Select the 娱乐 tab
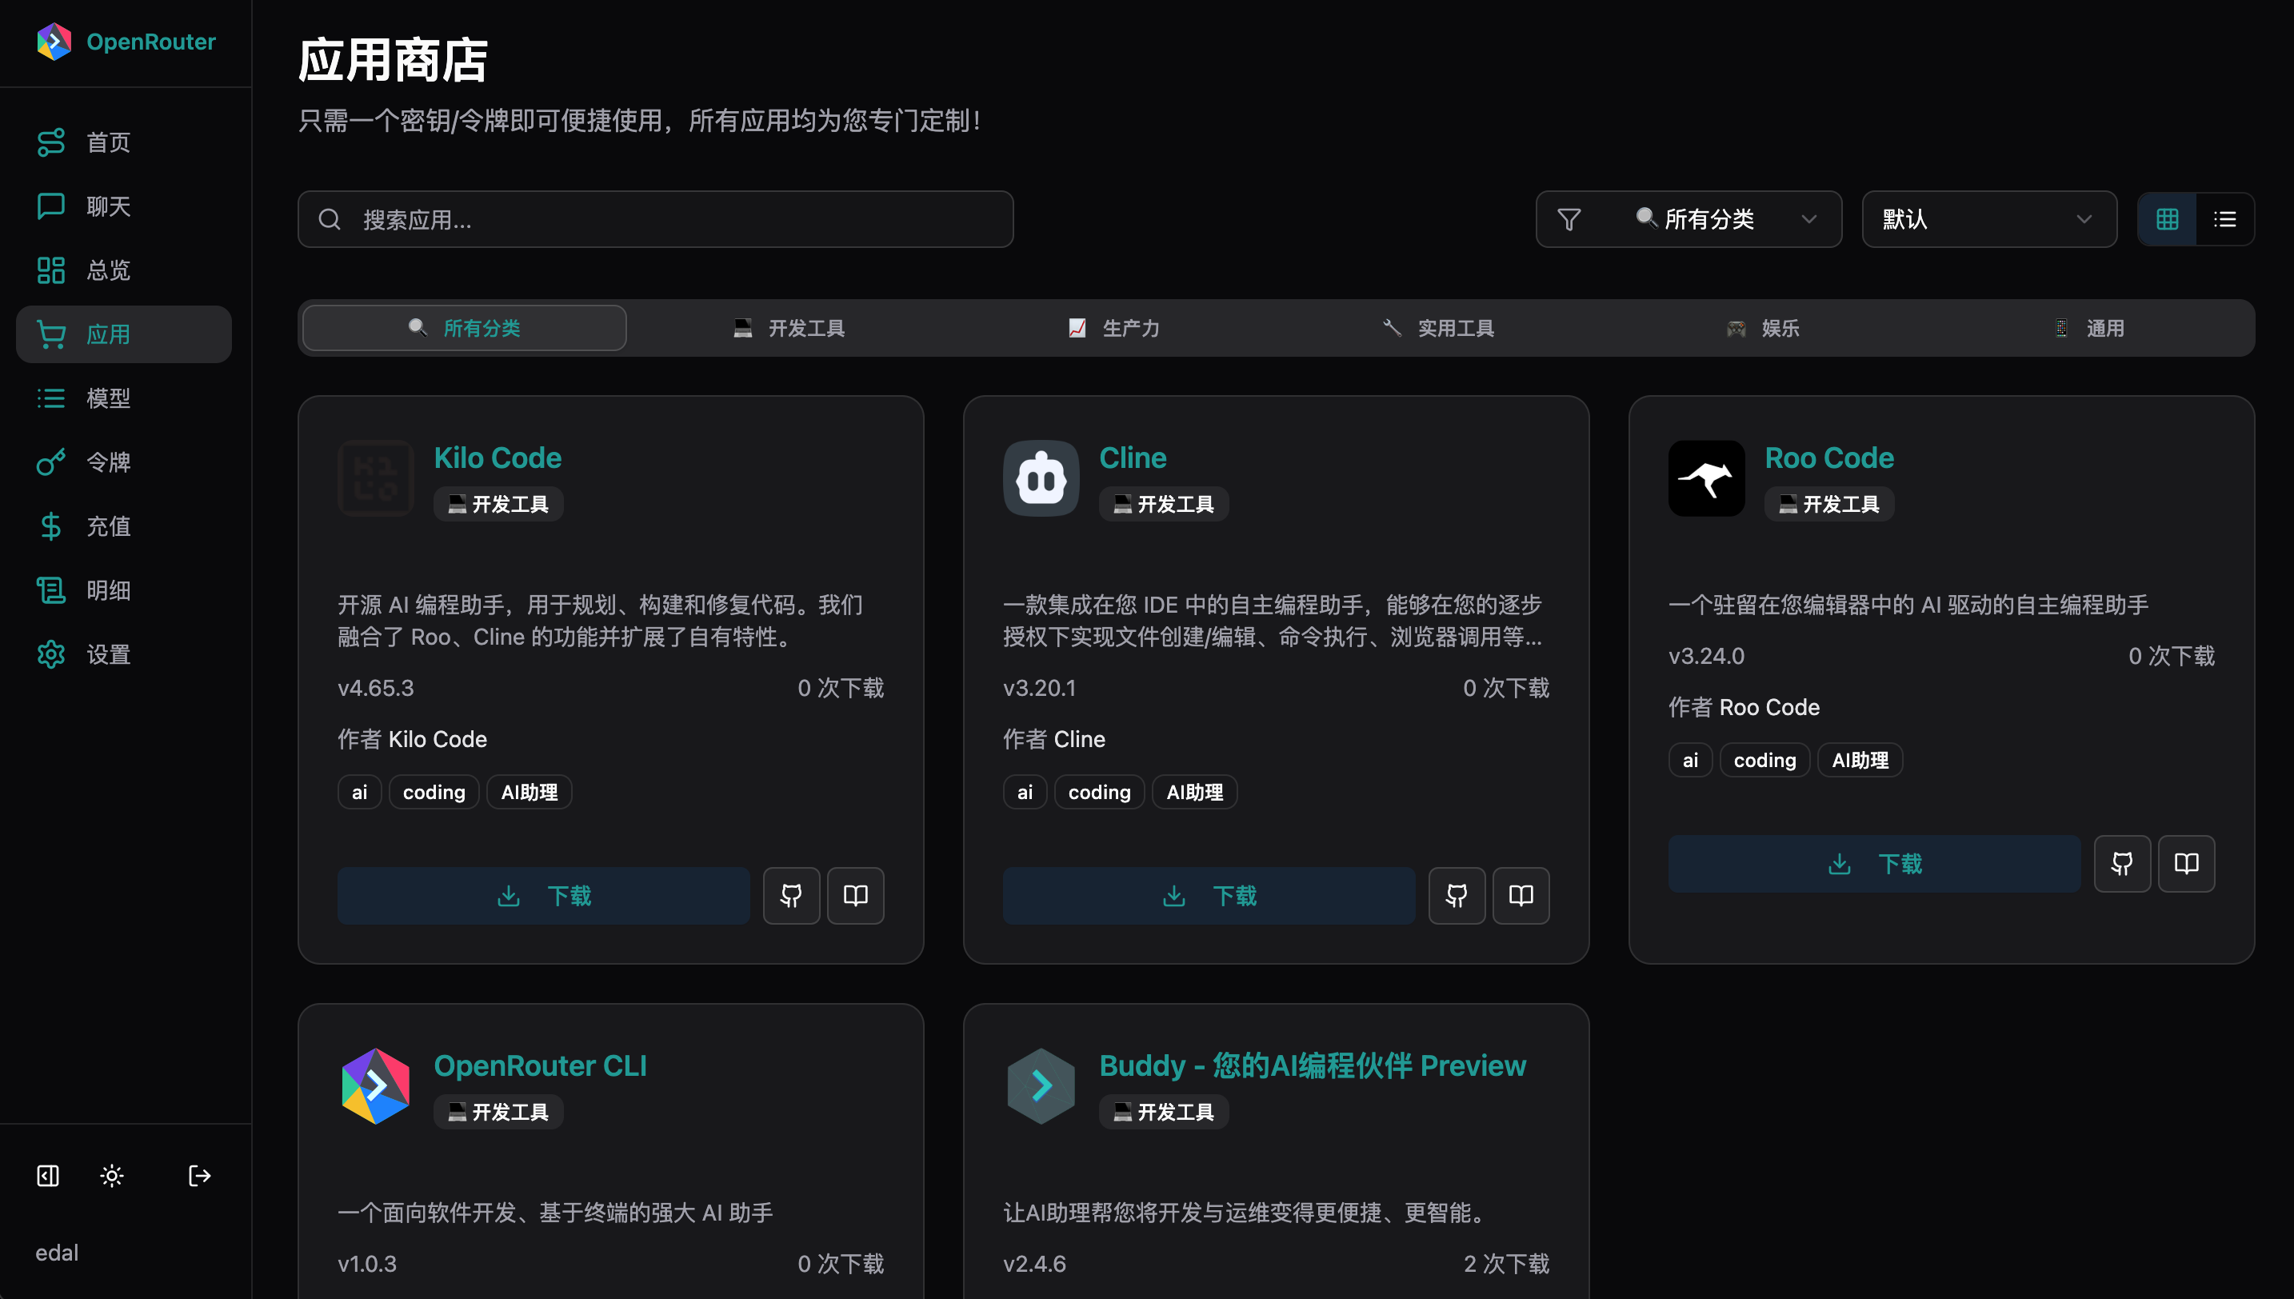This screenshot has width=2294, height=1299. (1764, 328)
